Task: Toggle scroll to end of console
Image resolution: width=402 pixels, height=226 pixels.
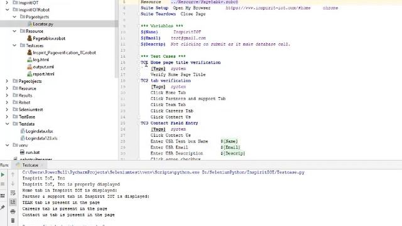Action: [x=13, y=202]
